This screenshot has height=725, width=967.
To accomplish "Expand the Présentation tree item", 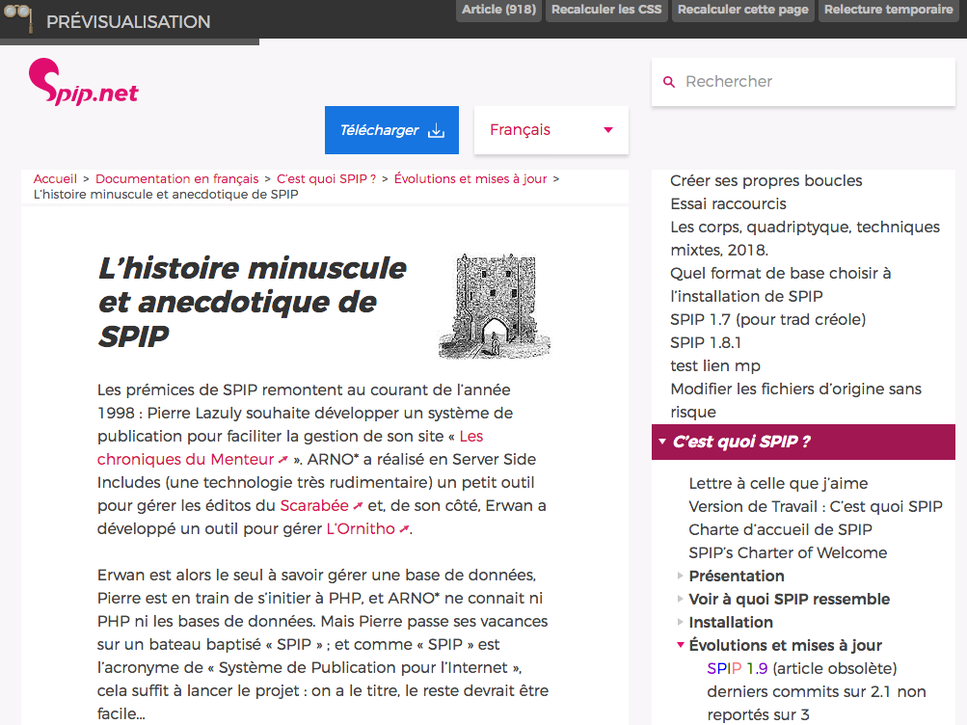I will 682,577.
